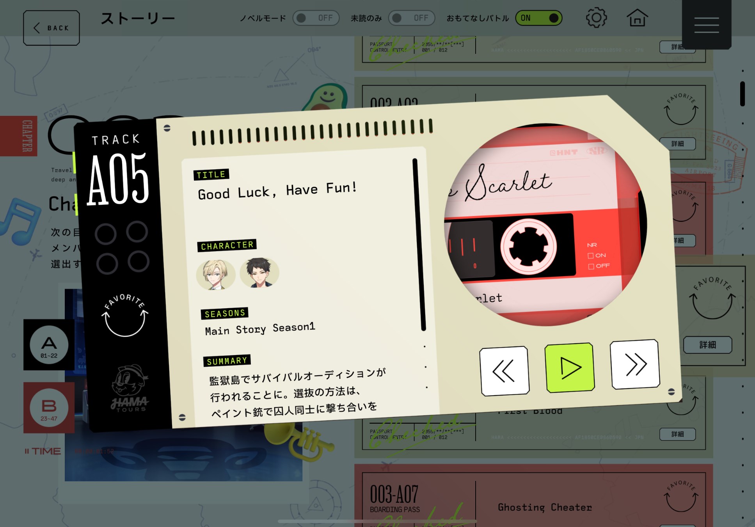Click dark-haired character portrait icon

tap(259, 273)
